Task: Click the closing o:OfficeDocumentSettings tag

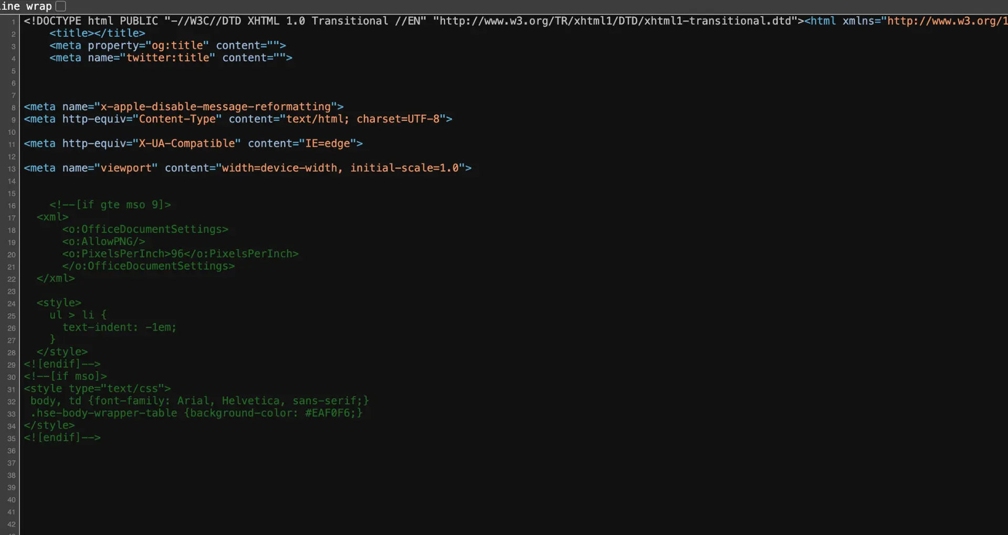Action: 148,266
